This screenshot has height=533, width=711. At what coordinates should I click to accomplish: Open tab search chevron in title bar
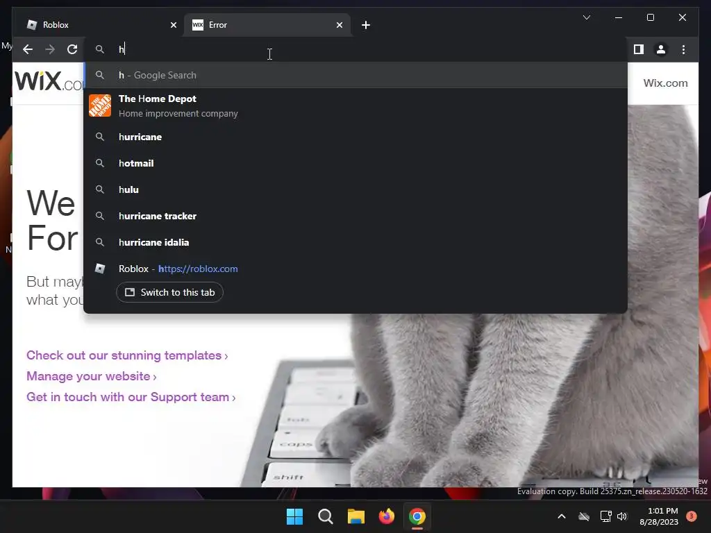pyautogui.click(x=586, y=17)
